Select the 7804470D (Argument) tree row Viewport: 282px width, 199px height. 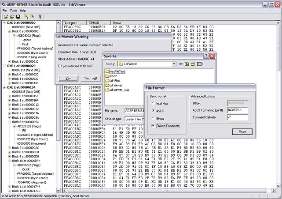[32, 182]
